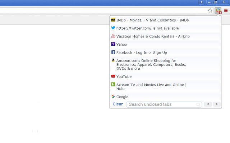Reopen Facebook - Log In or Sign Up

click(165, 53)
